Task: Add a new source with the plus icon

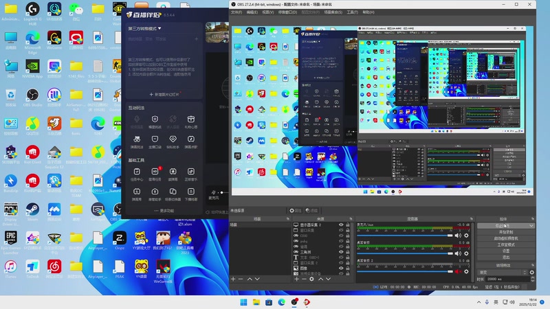Action: 297,279
